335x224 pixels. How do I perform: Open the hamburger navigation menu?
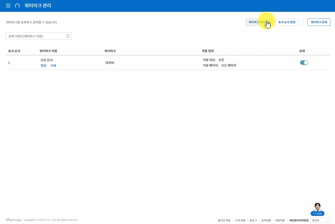pos(8,5)
